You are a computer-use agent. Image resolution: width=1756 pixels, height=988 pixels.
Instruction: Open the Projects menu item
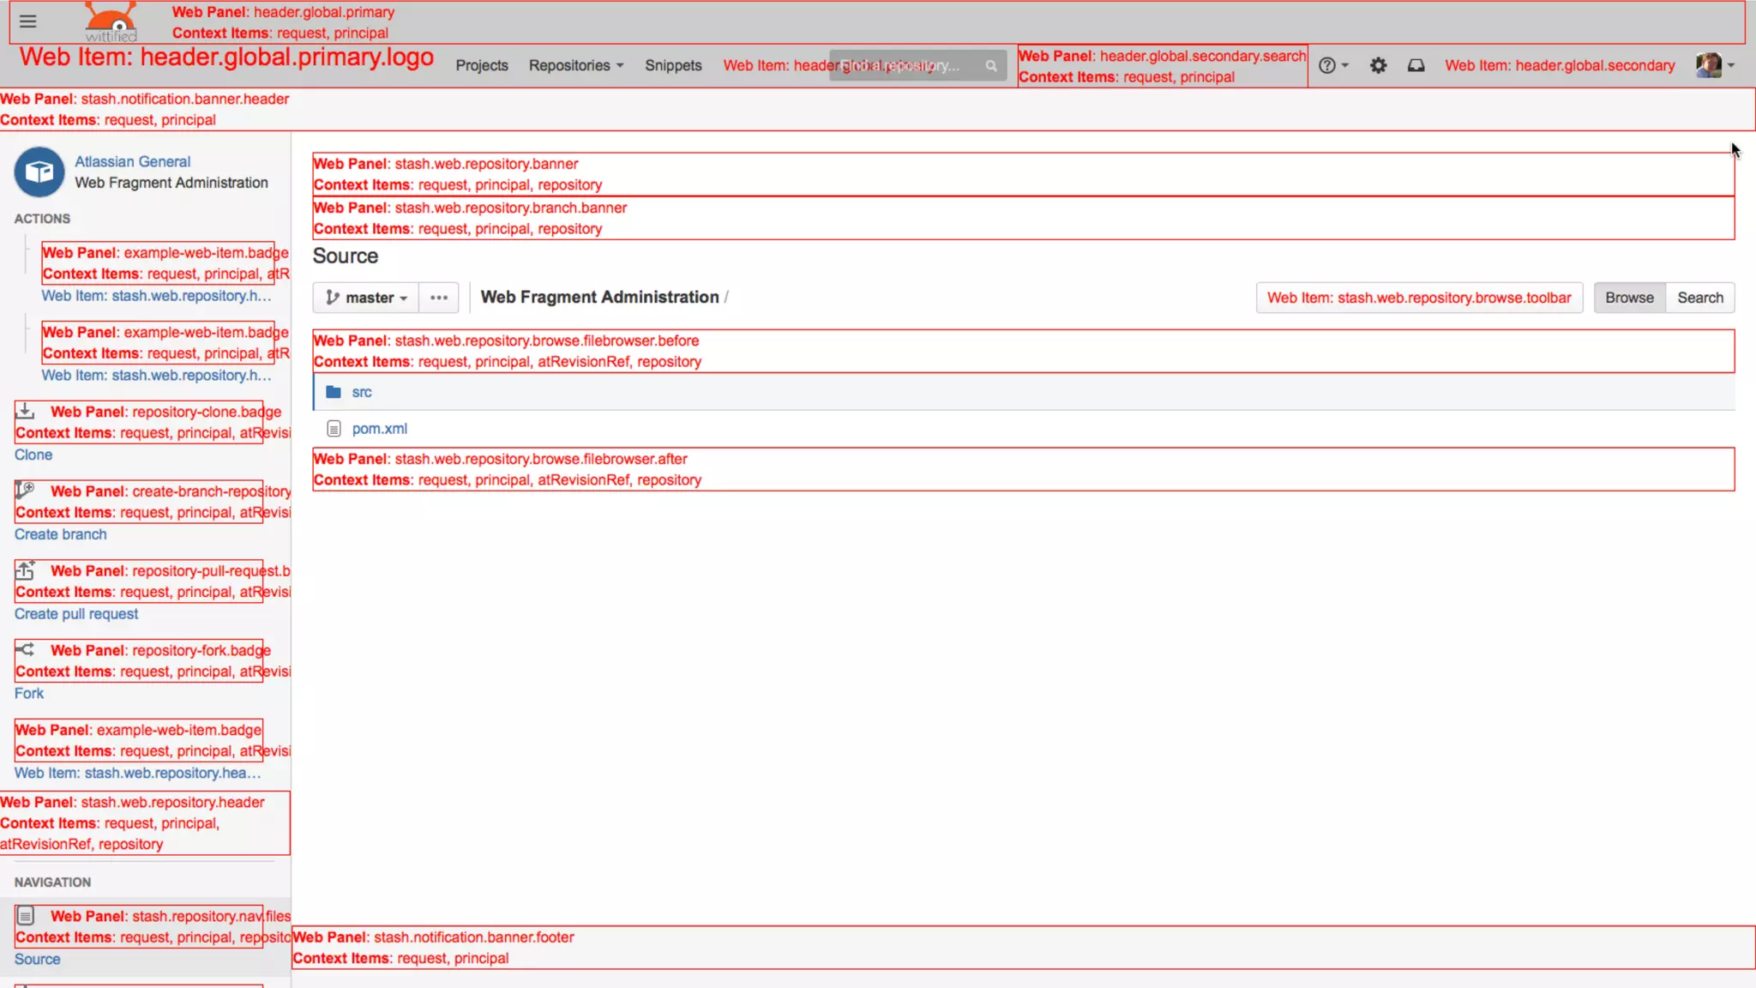pos(481,65)
